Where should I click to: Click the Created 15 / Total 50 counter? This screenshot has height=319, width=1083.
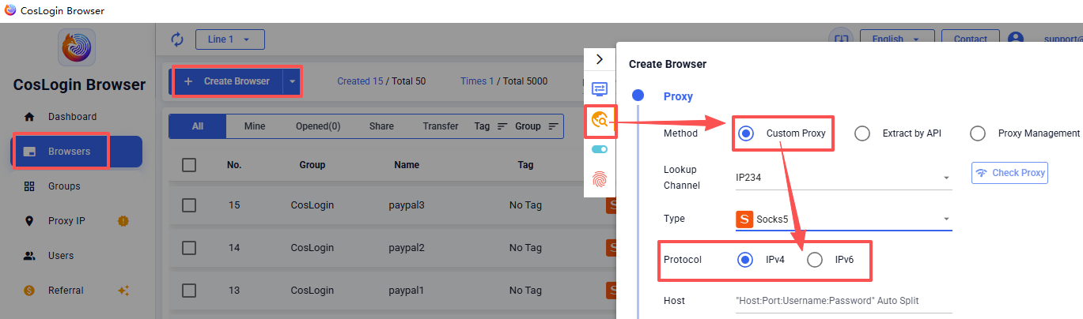coord(381,81)
